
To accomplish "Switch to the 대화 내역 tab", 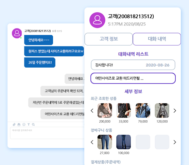I will click(157, 39).
